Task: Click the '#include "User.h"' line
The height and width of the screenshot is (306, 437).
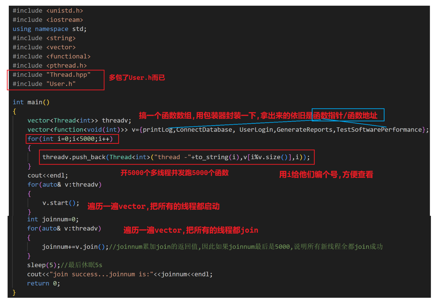Action: pos(44,84)
